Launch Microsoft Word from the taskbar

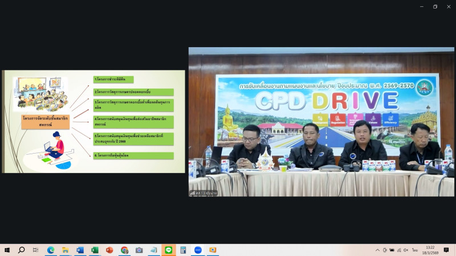tap(80, 250)
